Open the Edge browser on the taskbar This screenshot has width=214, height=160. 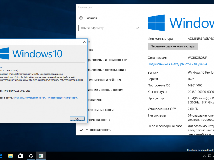[1, 156]
